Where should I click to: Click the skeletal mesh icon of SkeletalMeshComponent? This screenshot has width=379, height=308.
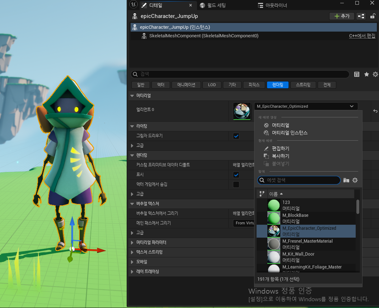tap(144, 36)
